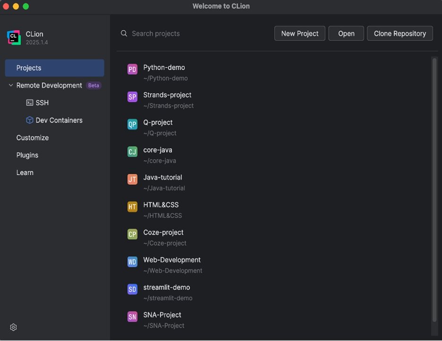This screenshot has width=442, height=341.
Task: Click the New Project button
Action: (300, 33)
